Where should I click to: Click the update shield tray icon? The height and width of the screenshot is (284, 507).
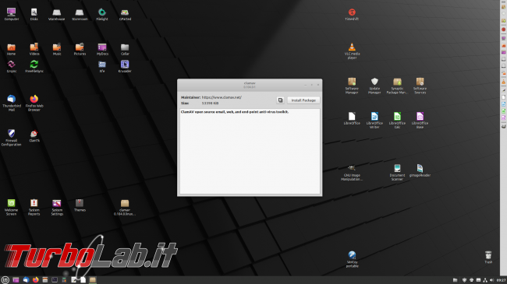[464, 280]
